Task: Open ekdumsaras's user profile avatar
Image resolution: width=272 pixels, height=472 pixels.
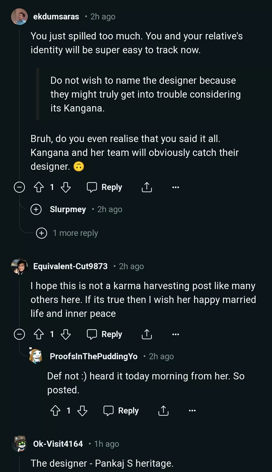Action: click(19, 17)
